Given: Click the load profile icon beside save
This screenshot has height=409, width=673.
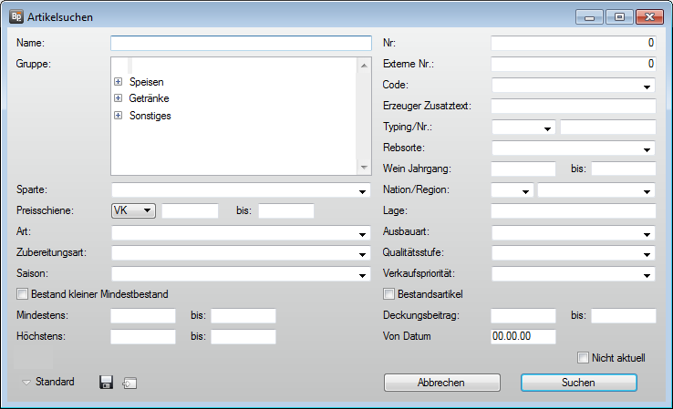Looking at the screenshot, I should point(129,383).
